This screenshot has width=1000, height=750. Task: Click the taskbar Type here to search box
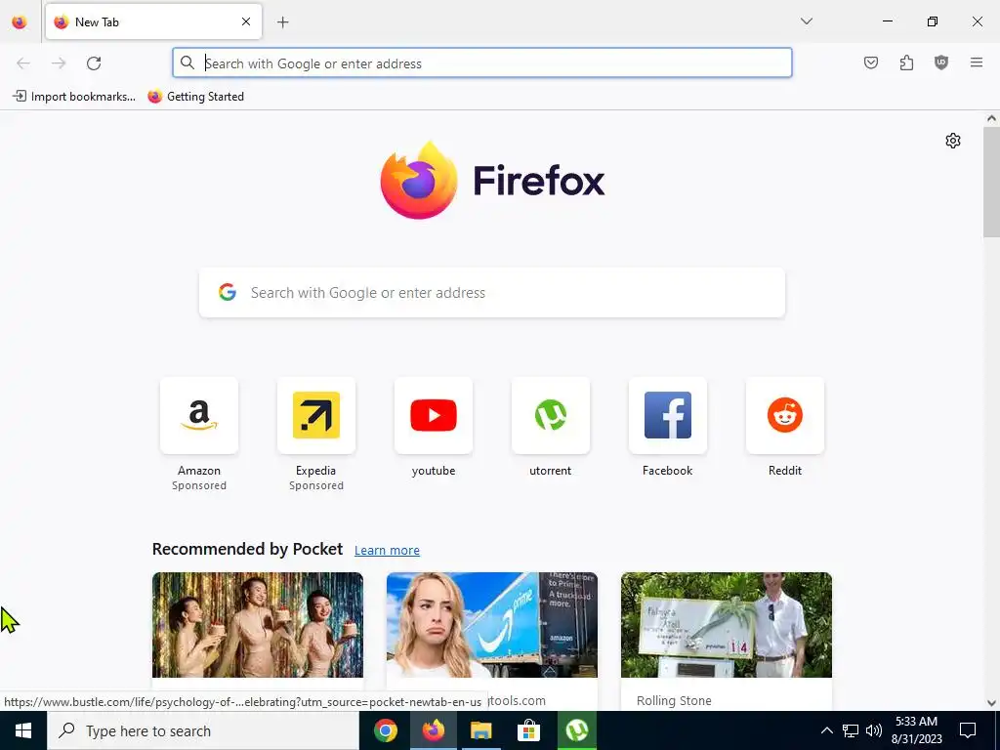[x=203, y=730]
